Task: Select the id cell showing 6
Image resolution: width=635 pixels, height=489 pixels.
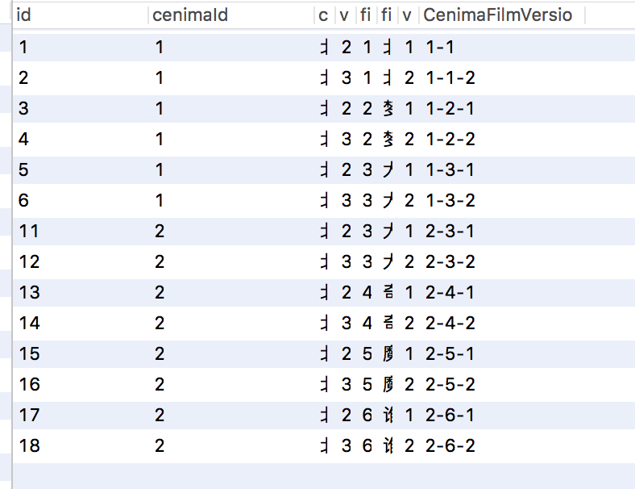Action: tap(23, 201)
